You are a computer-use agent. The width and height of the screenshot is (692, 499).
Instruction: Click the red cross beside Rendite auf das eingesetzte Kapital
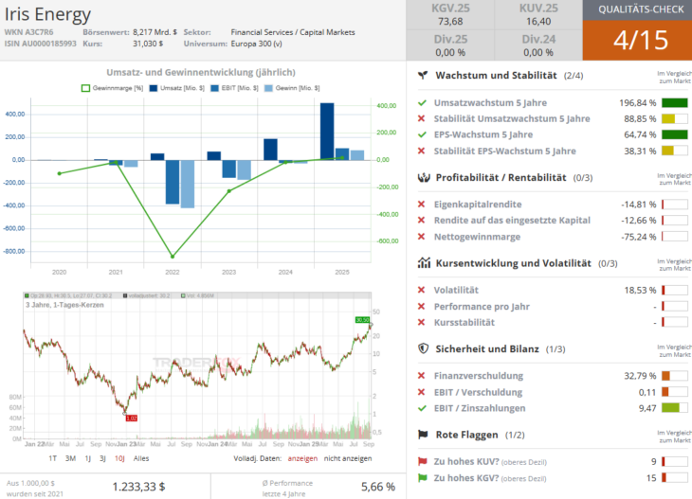click(x=422, y=220)
